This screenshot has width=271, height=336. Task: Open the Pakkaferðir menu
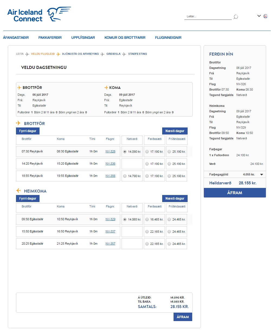click(50, 38)
